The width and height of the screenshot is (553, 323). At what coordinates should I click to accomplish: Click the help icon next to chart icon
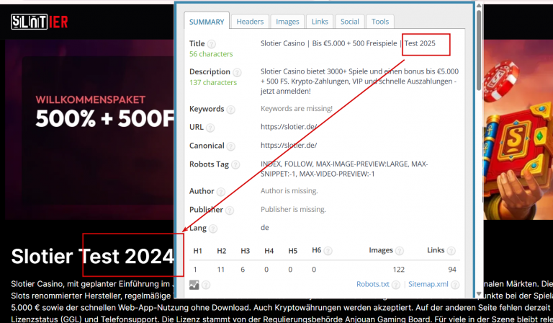tap(206, 285)
